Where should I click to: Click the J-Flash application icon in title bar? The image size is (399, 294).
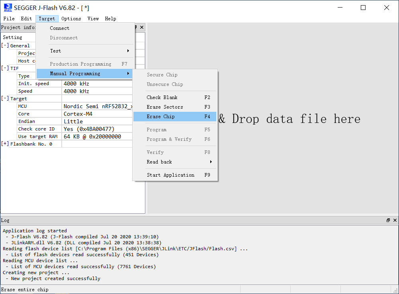(8, 8)
